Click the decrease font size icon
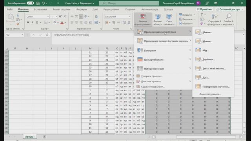 coord(65,16)
